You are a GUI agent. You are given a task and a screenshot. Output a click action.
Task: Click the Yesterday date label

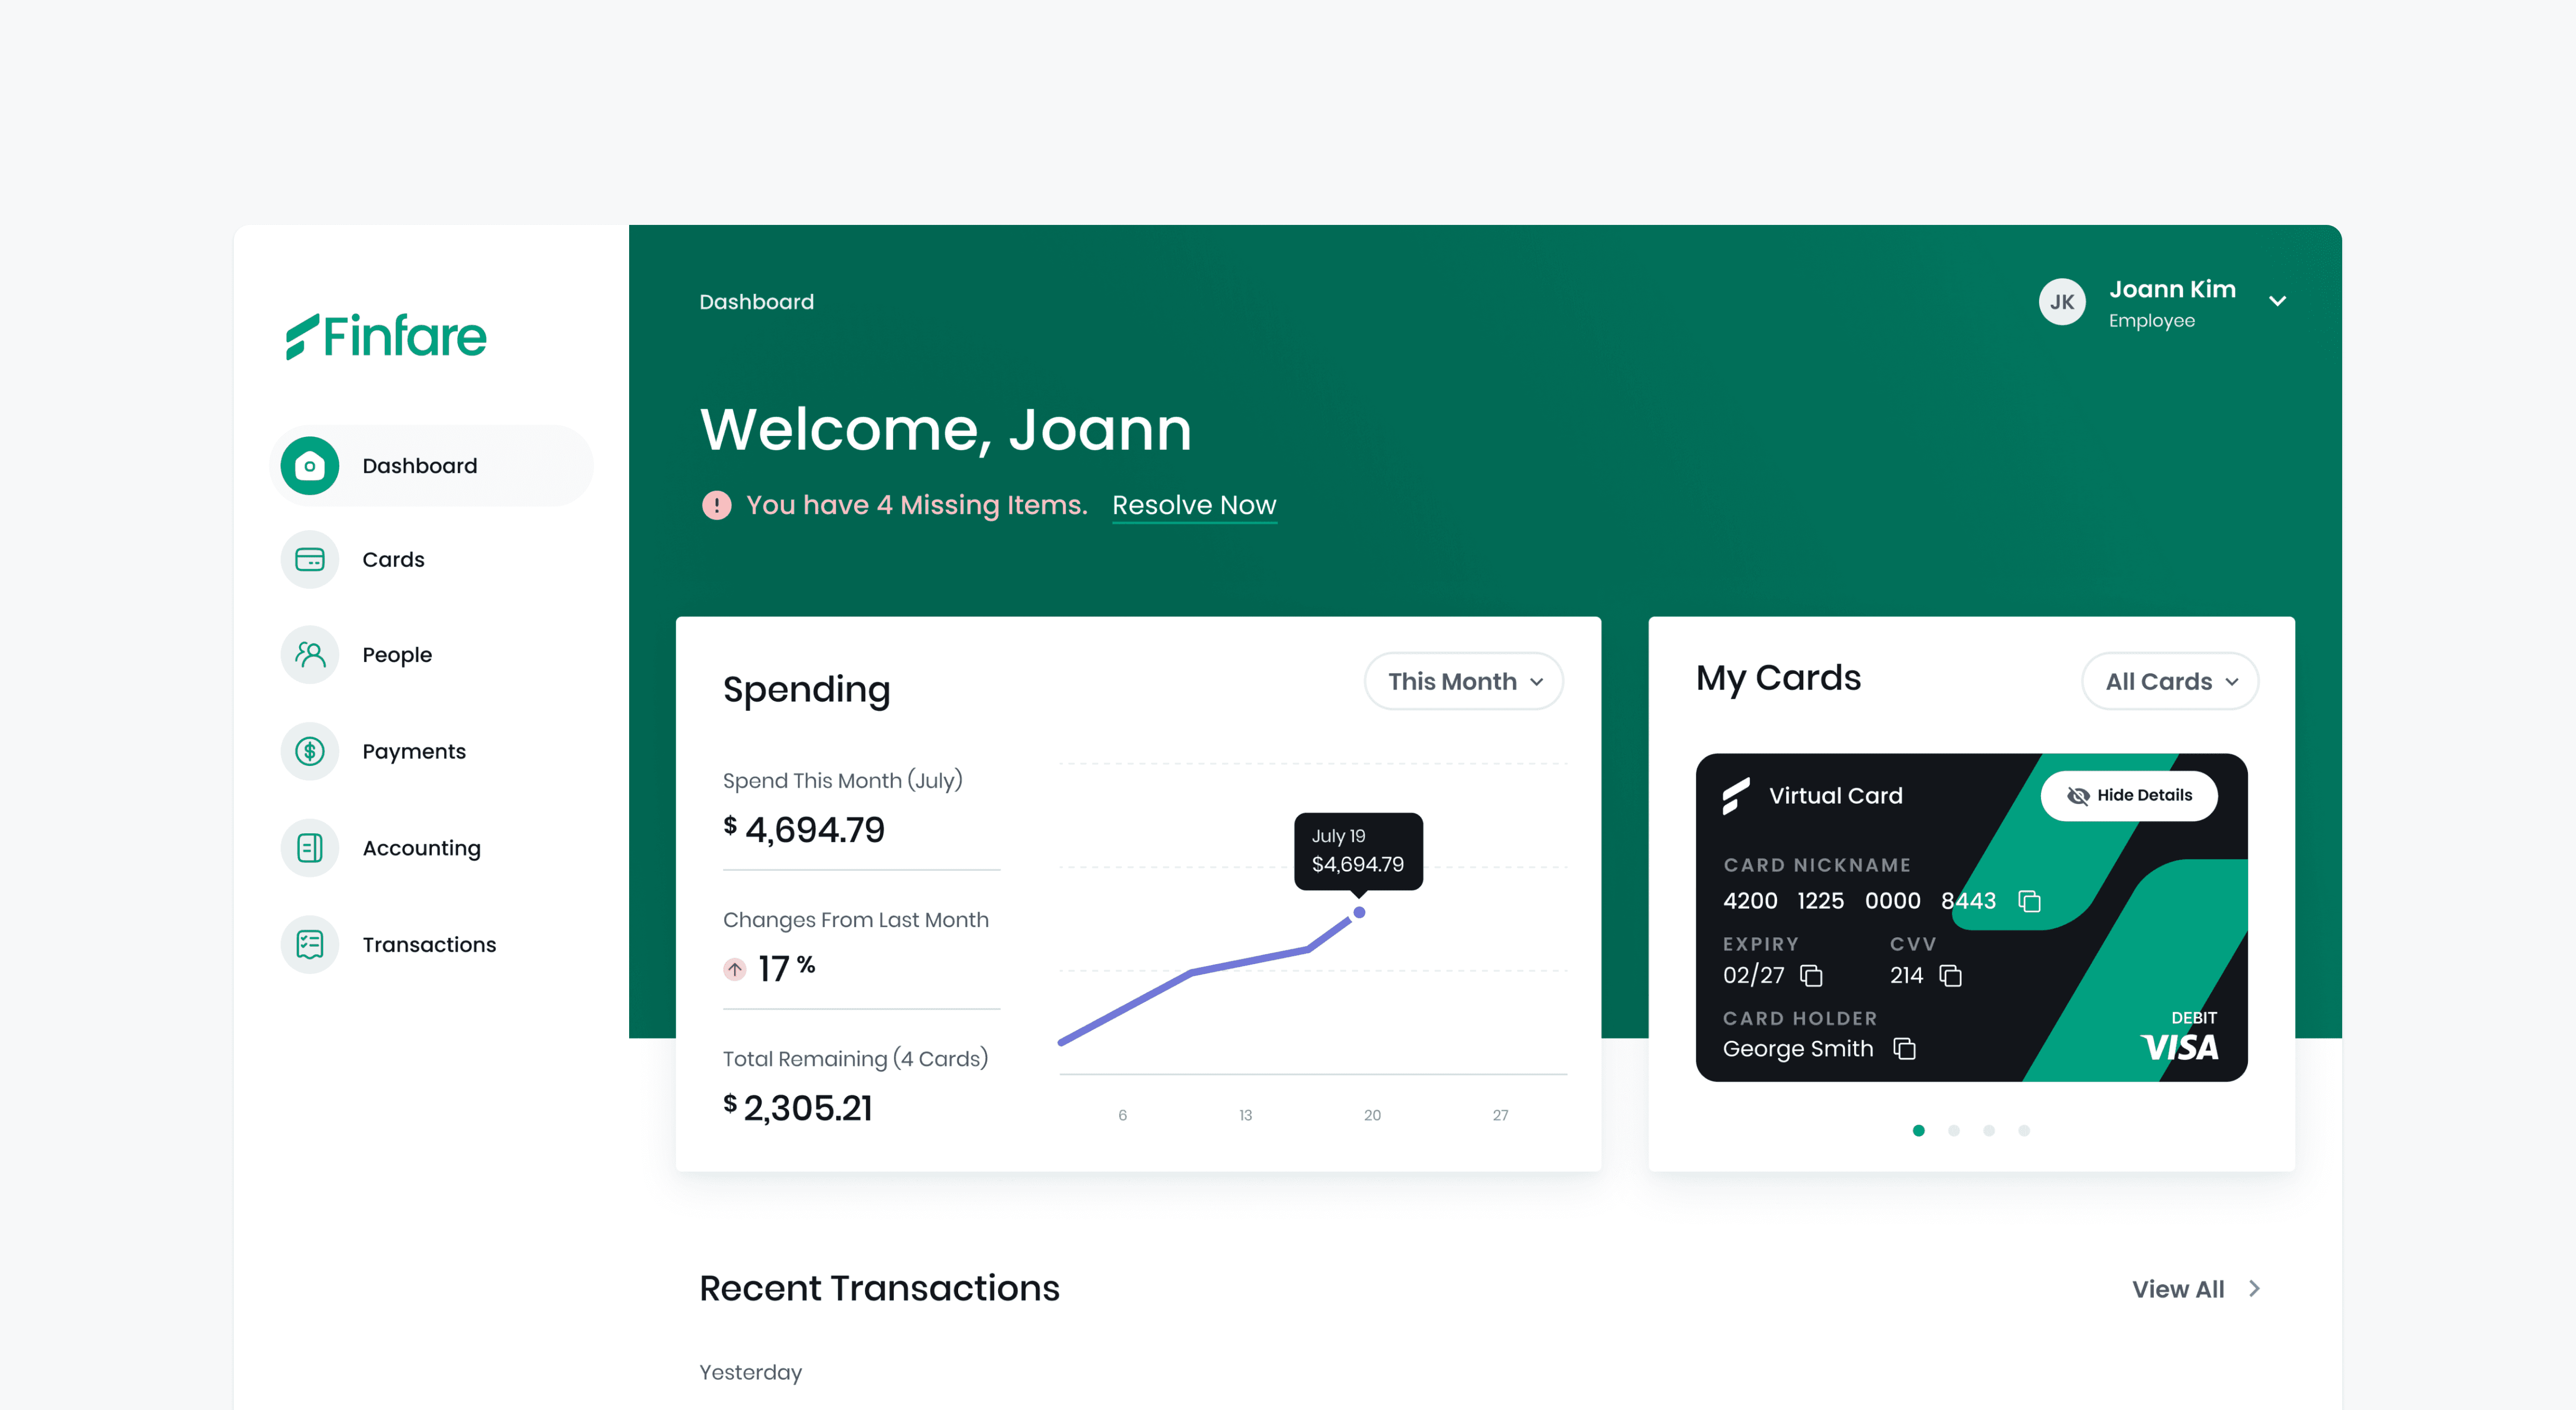click(750, 1373)
